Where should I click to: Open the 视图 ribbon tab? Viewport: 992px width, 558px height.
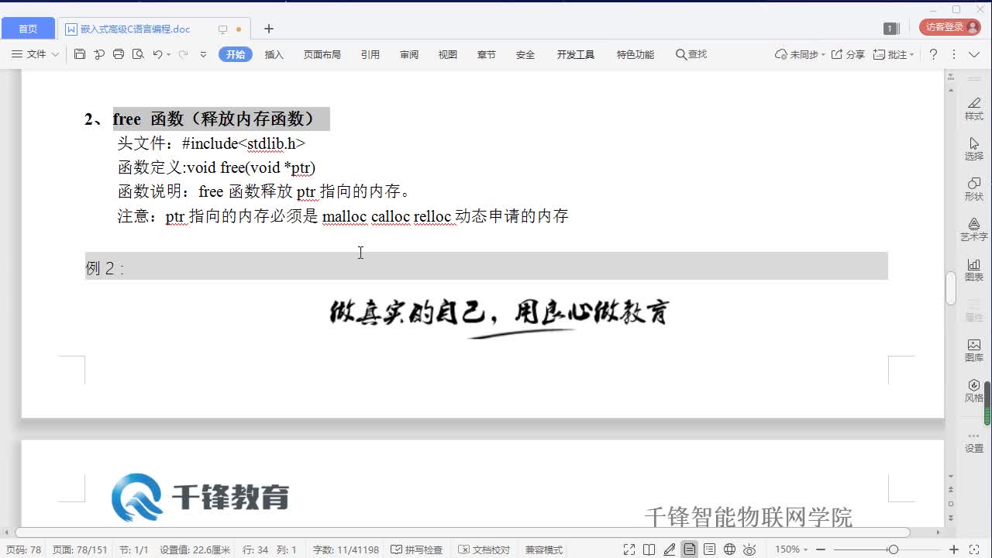coord(448,54)
